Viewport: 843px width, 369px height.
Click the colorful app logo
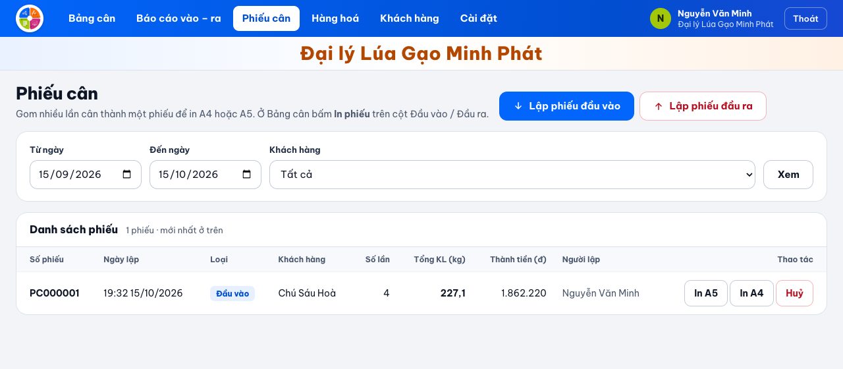tap(30, 18)
